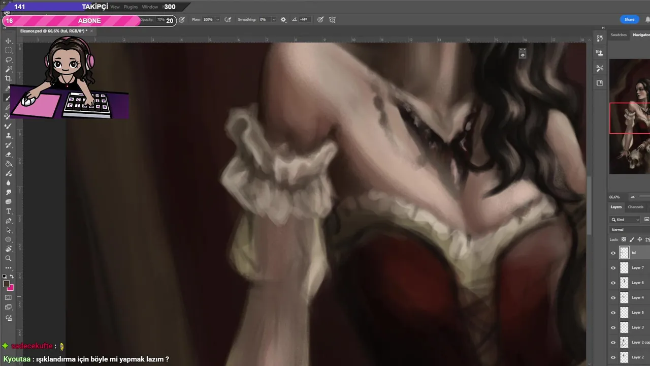The height and width of the screenshot is (366, 650).
Task: Open the Plugins menu
Action: [x=131, y=7]
